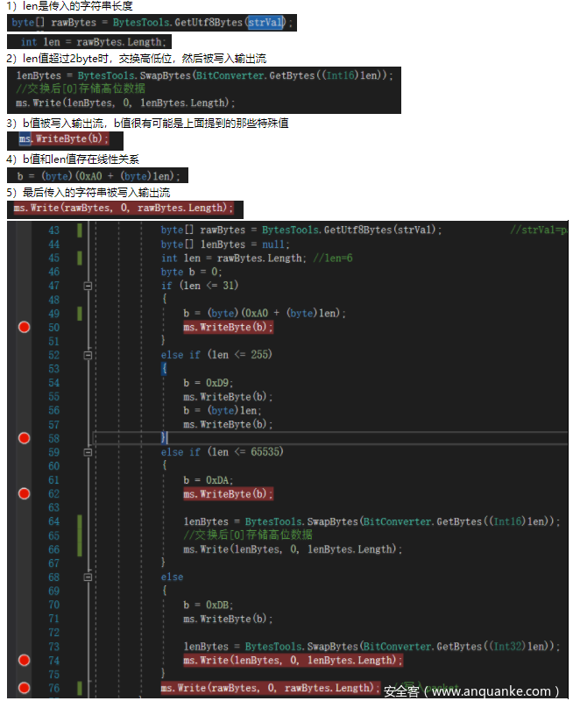Screen dimensions: 573x708
Task: Click 'else if (len <= 65535)' on line 59
Action: click(223, 451)
